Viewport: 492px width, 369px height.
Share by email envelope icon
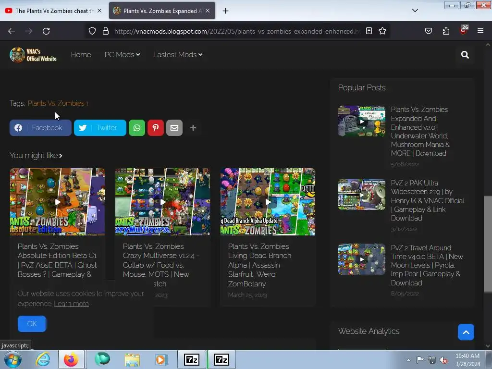tap(174, 128)
